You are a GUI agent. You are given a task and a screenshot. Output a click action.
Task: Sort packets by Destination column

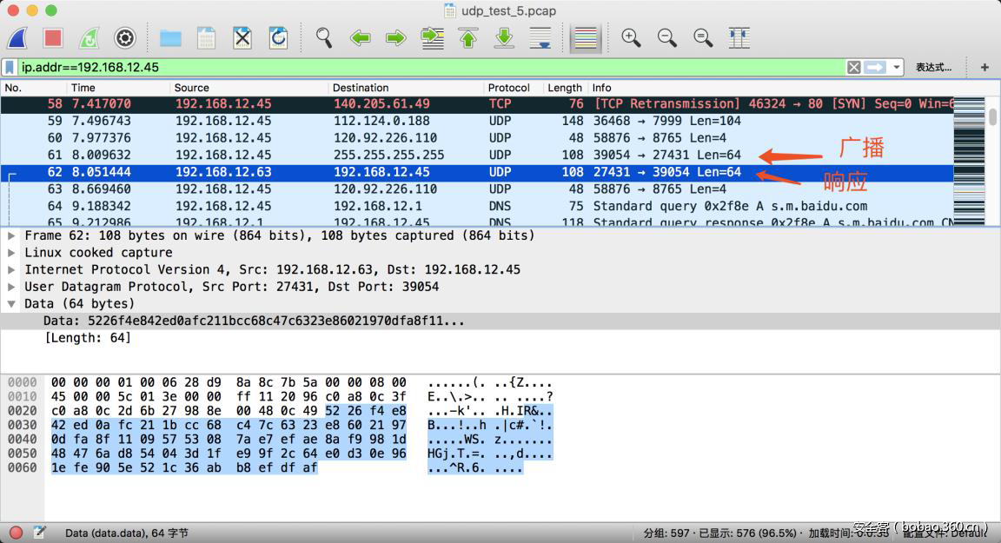click(406, 88)
